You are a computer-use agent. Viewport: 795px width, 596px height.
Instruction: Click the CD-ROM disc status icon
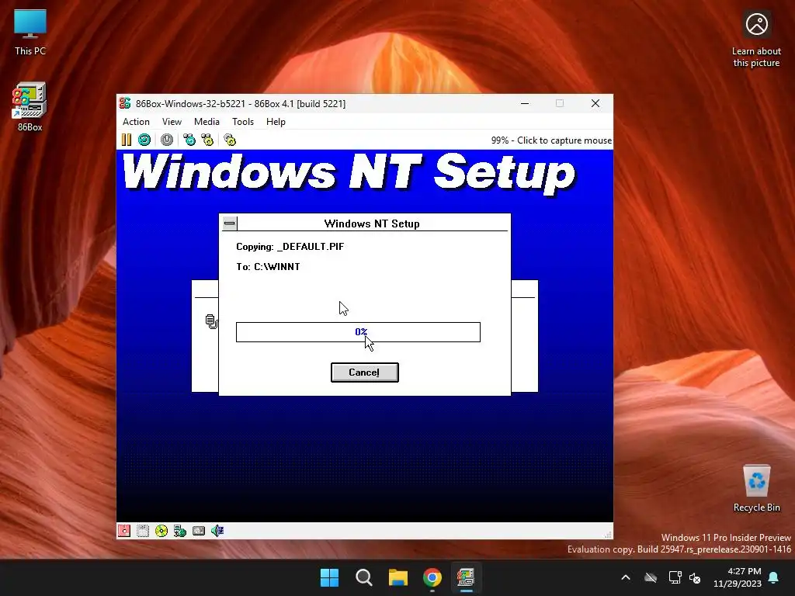(161, 531)
